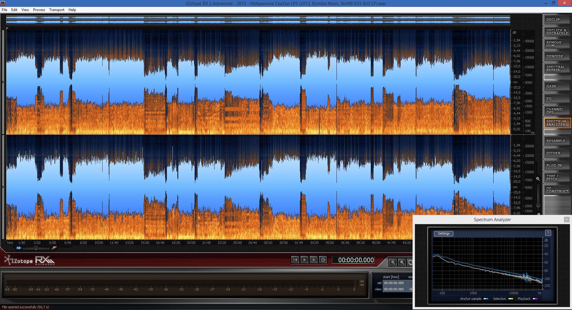Open the Edit menu
This screenshot has width=572, height=310.
[x=14, y=10]
